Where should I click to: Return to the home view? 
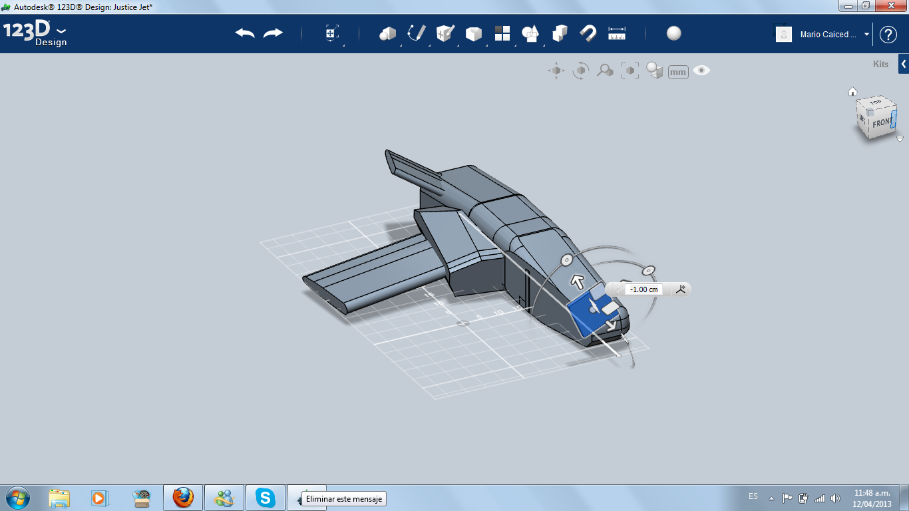click(x=852, y=92)
